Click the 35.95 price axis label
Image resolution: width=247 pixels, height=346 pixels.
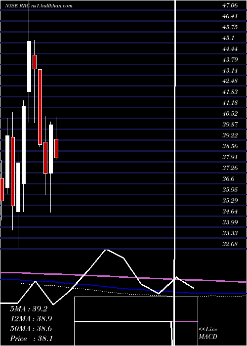point(230,190)
